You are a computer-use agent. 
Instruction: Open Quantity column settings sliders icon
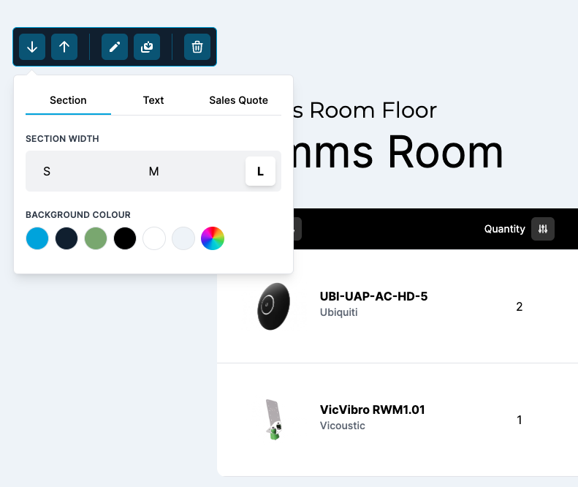pos(543,229)
